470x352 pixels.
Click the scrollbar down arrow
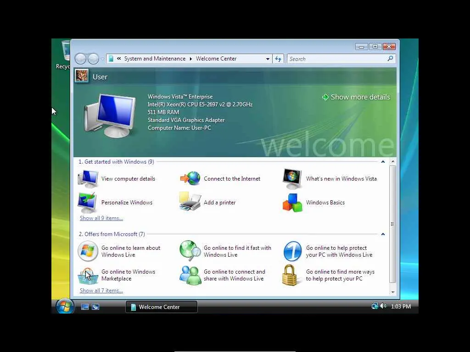point(393,292)
